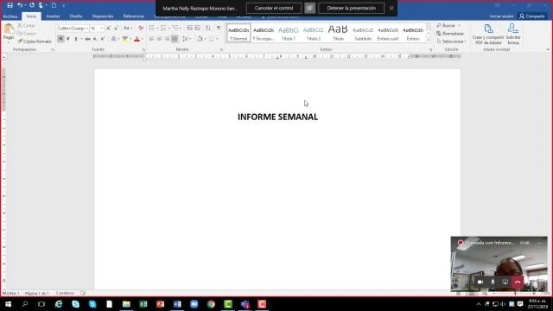
Task: Open the Archivo tab
Action: tap(10, 16)
